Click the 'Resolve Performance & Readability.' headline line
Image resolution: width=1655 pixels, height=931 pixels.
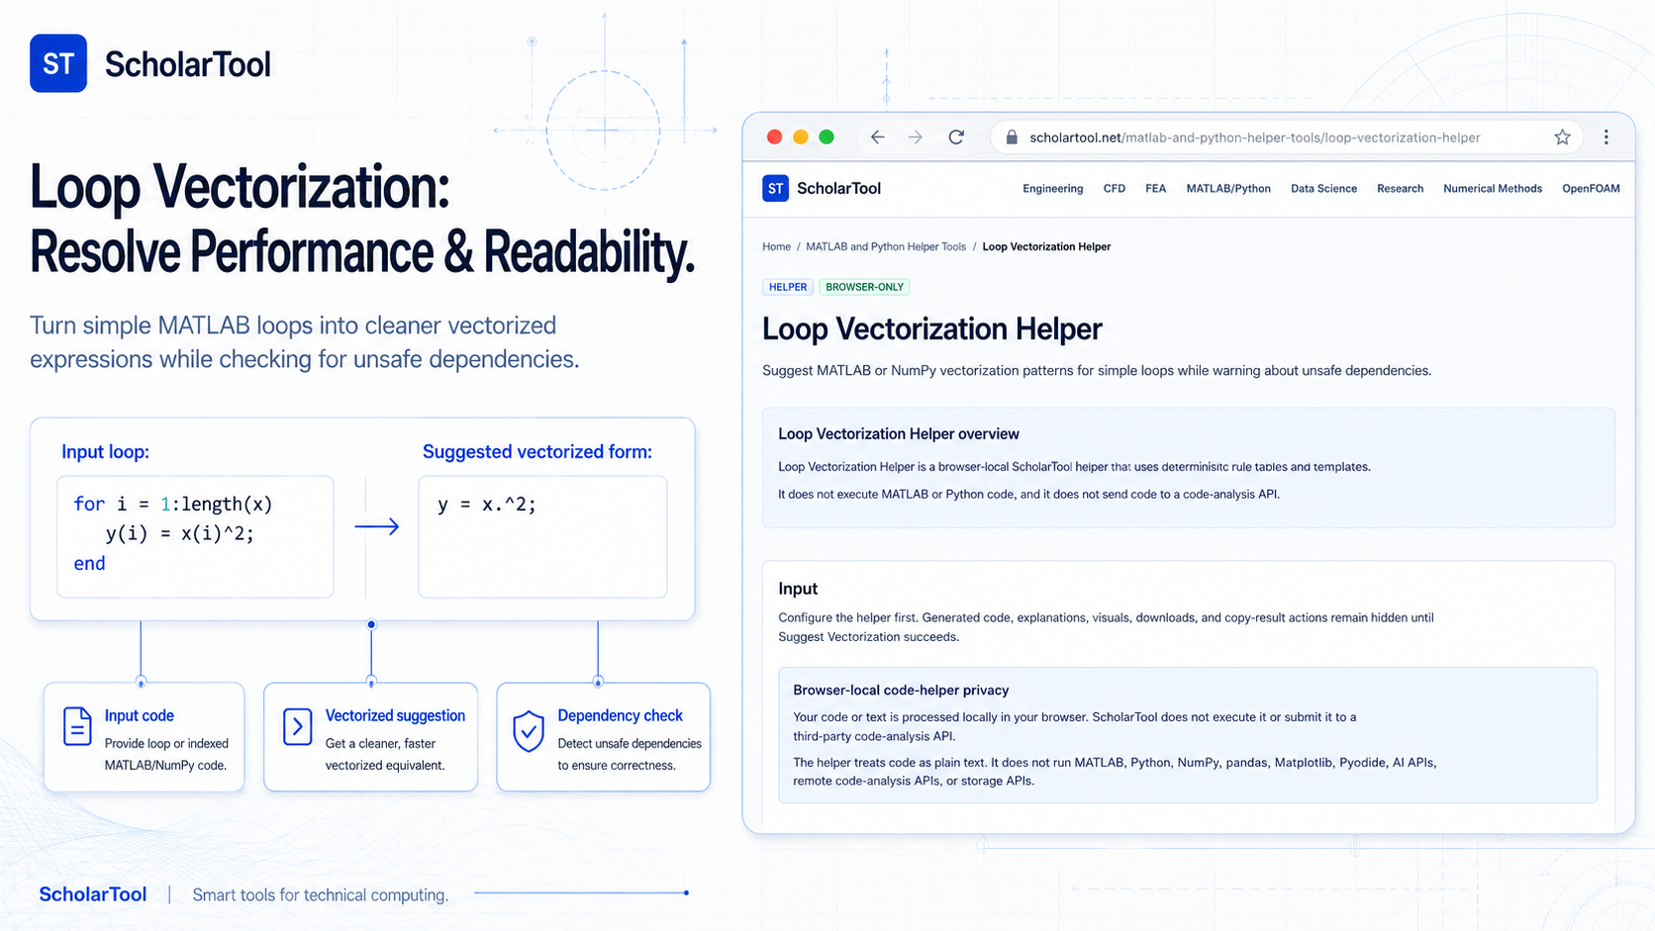(x=362, y=251)
